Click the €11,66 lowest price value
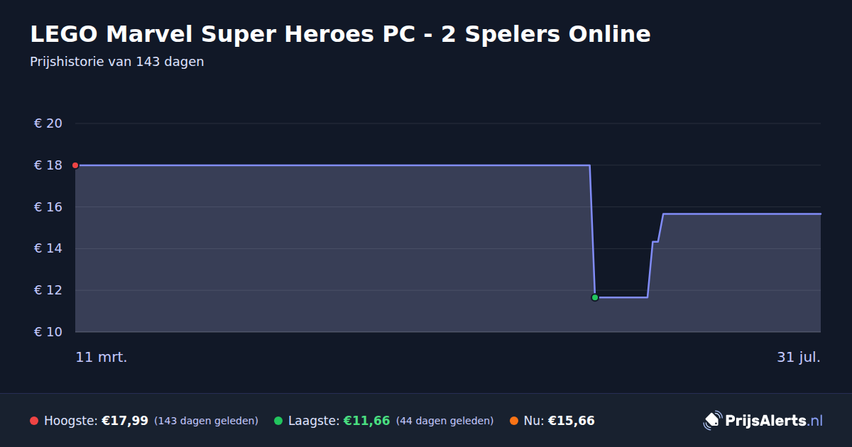Image resolution: width=852 pixels, height=447 pixels. 367,421
